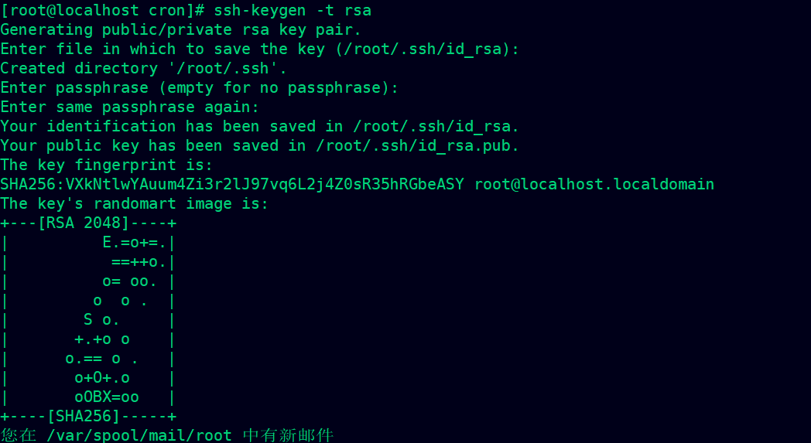Click the Chinese new-mail notification text
811x443 pixels.
[x=167, y=435]
